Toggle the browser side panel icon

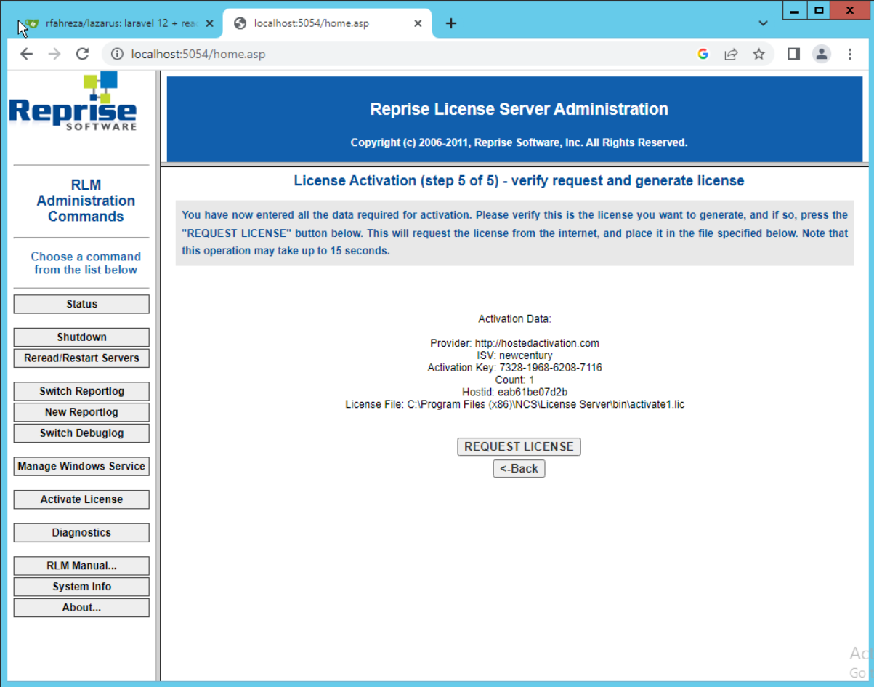793,54
